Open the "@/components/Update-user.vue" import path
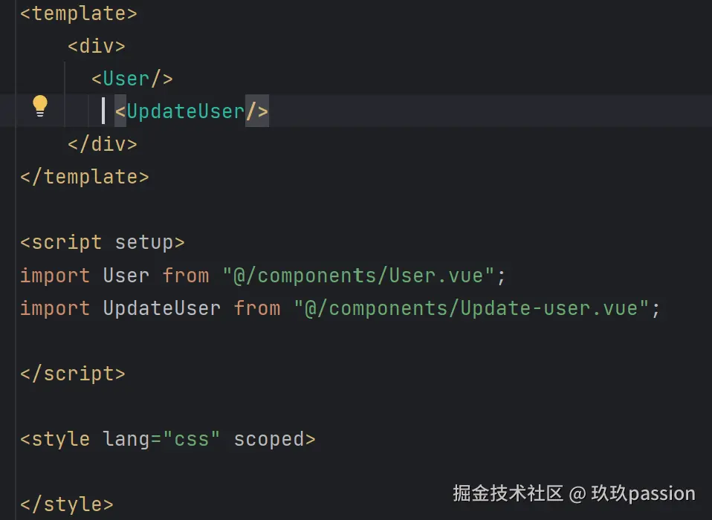The image size is (712, 520). (x=472, y=308)
